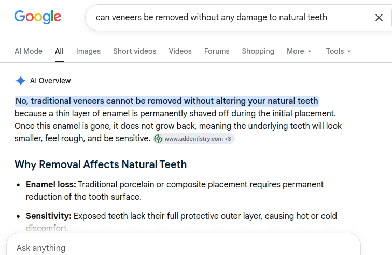Click the Google logo
Screen dimensions: 392x255
pos(38,17)
